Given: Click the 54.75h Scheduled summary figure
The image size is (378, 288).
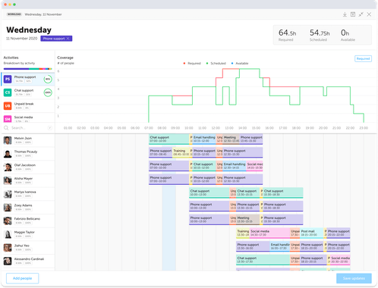Looking at the screenshot, I should [320, 33].
